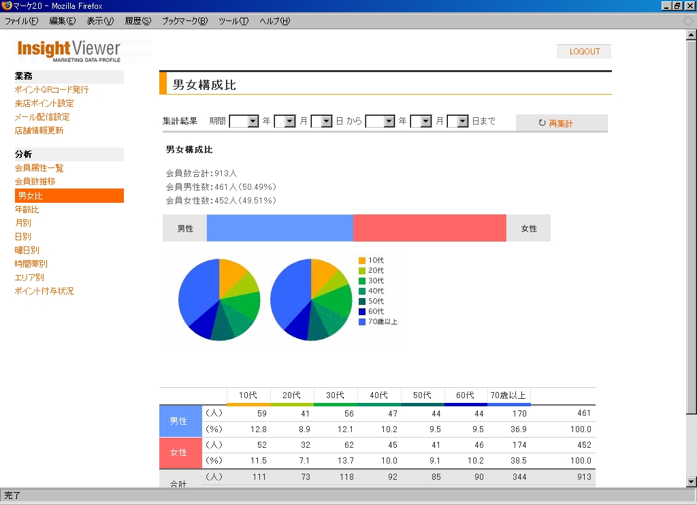Open the 履歴(S) menu

pos(137,21)
